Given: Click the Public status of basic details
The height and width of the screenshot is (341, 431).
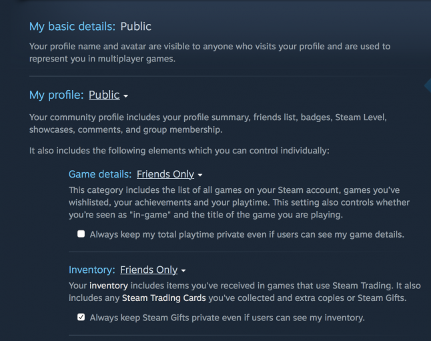Looking at the screenshot, I should pyautogui.click(x=136, y=27).
